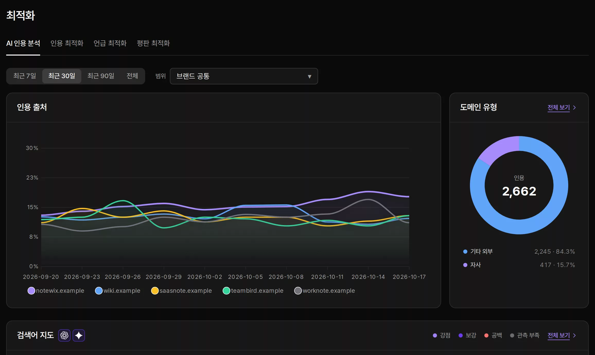This screenshot has height=355, width=595.
Task: Click the 관측 부족 legend item
Action: coord(525,335)
